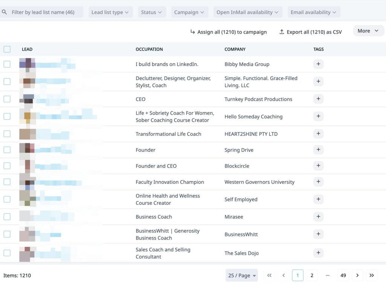Assign all 1210 leads to campaign

pos(228,32)
